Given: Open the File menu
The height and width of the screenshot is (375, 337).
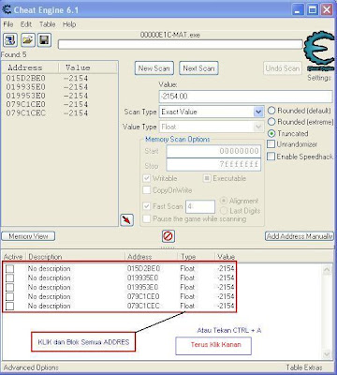Looking at the screenshot, I should [x=8, y=24].
